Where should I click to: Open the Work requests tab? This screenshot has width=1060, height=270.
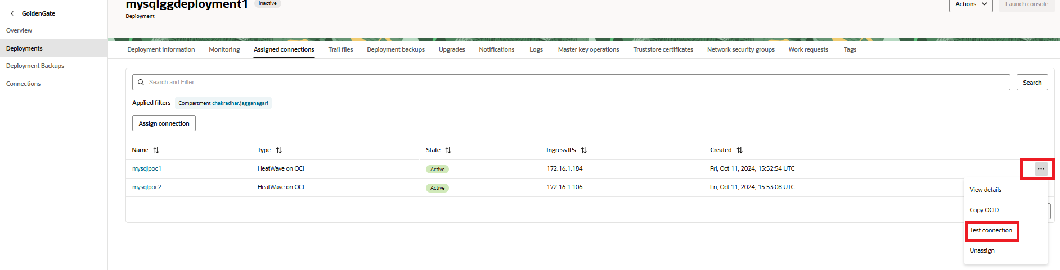pyautogui.click(x=808, y=49)
